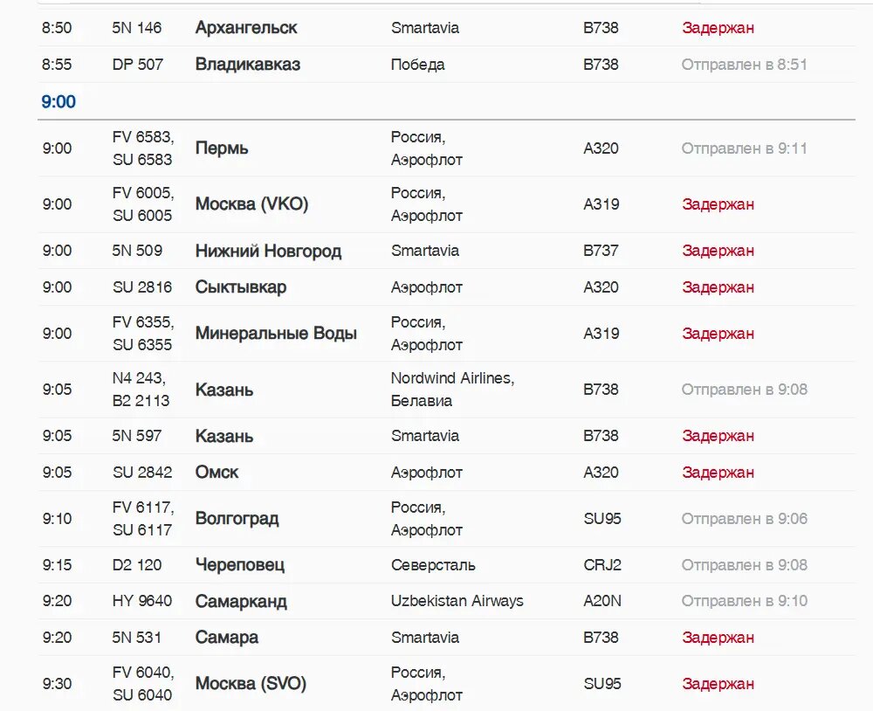Open the Омск destination link
This screenshot has height=711, width=873.
(x=217, y=473)
